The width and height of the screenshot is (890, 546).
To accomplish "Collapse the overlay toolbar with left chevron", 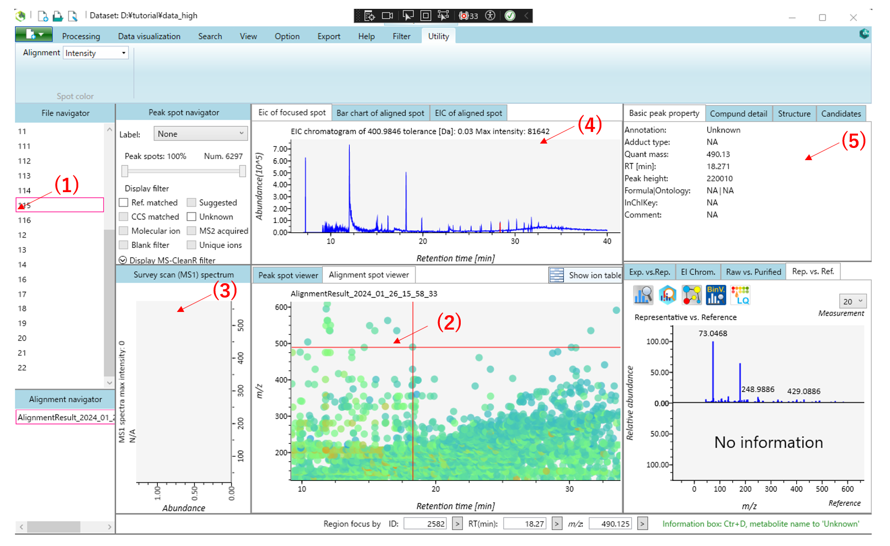I will coord(526,15).
